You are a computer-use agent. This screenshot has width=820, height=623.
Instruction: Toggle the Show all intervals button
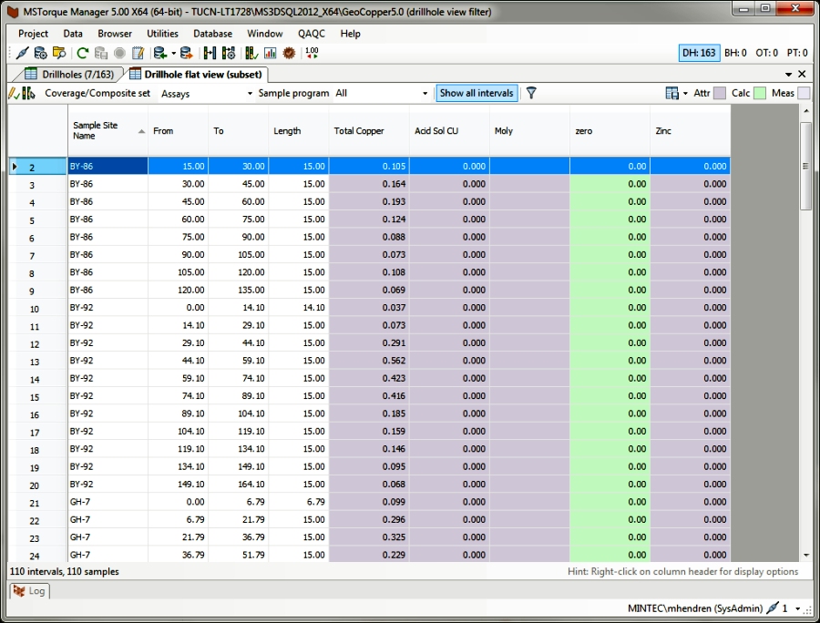[x=477, y=93]
